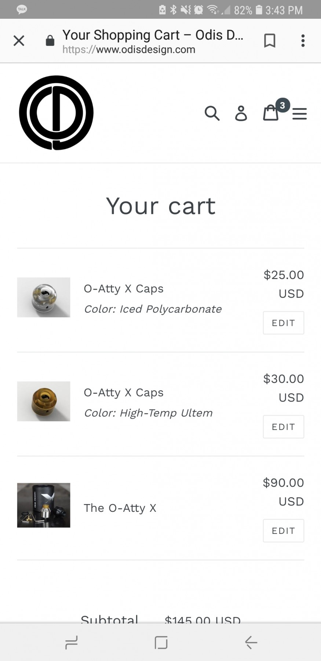Open The O-Atty X product thumbnail
Image resolution: width=321 pixels, height=661 pixels.
44,505
